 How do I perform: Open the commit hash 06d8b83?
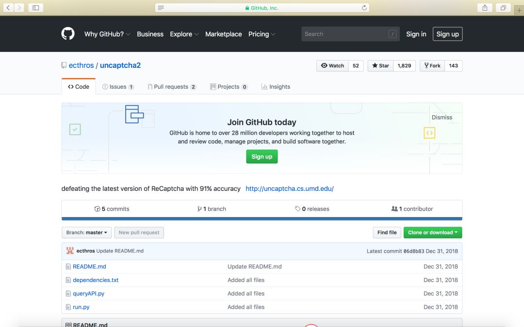click(x=414, y=251)
